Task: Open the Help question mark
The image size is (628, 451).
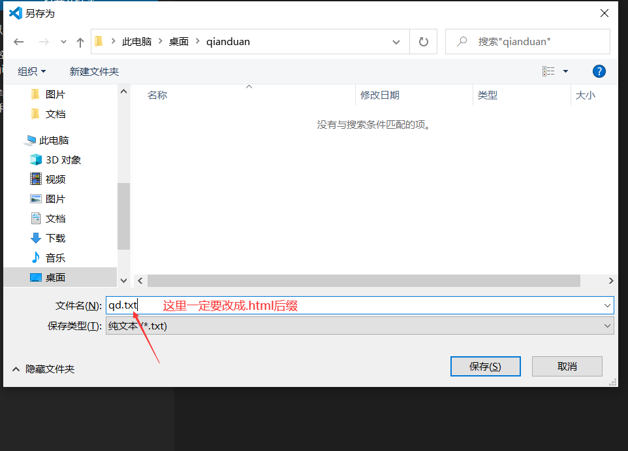Action: [x=599, y=71]
